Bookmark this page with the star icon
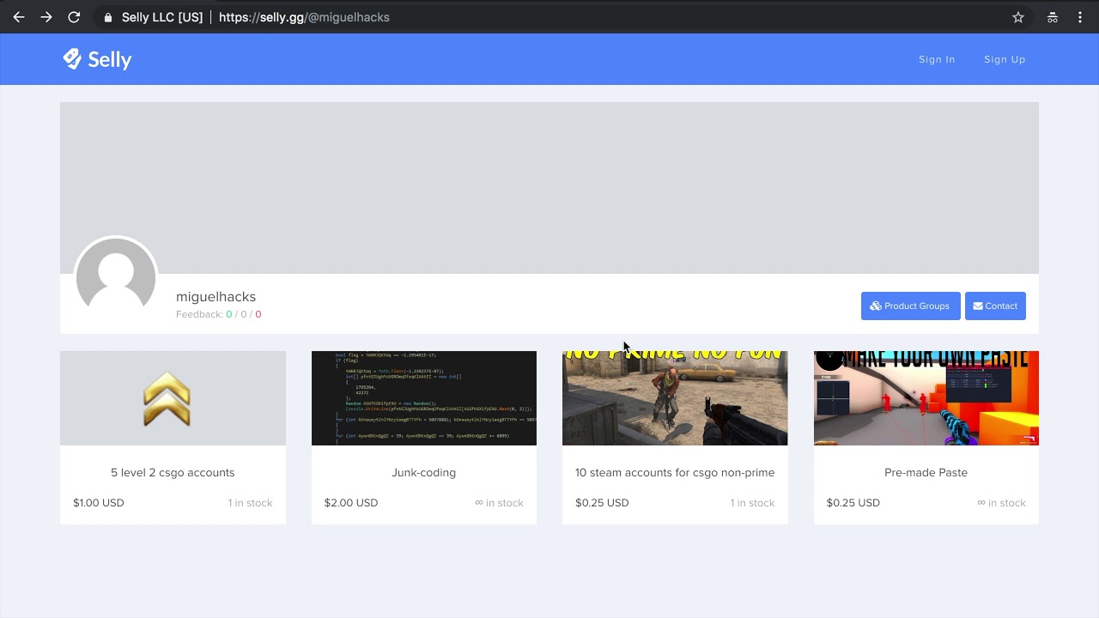 click(1018, 17)
